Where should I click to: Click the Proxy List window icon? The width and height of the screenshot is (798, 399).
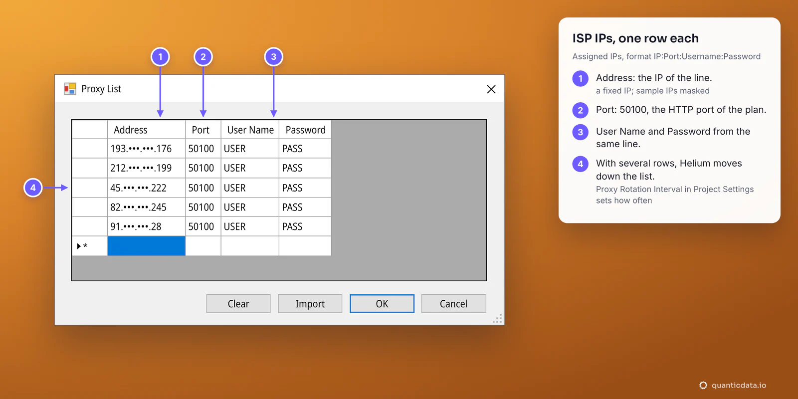pyautogui.click(x=70, y=89)
